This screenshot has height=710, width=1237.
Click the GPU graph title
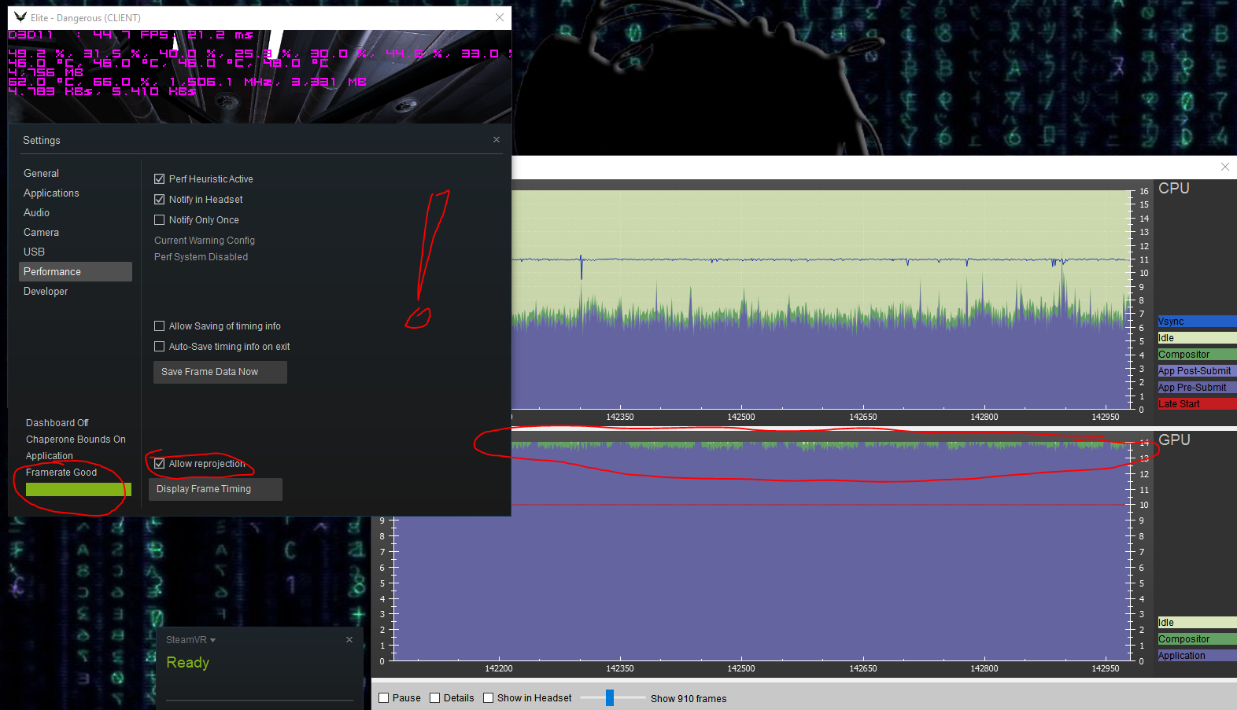pos(1174,440)
